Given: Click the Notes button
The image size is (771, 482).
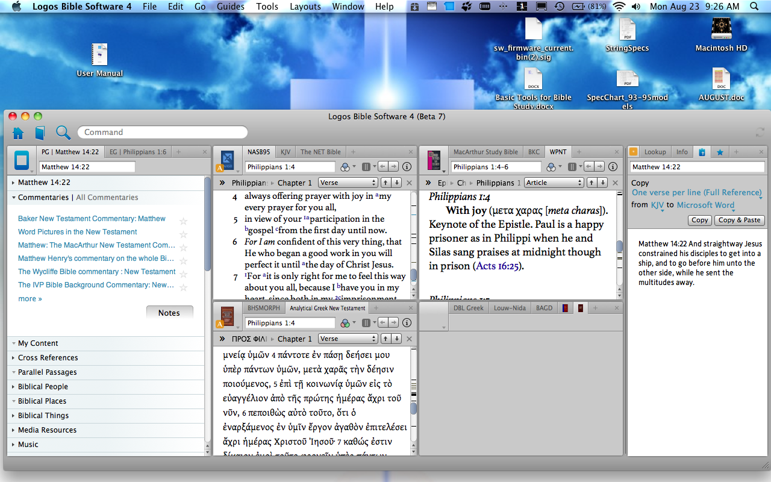Looking at the screenshot, I should tap(169, 313).
